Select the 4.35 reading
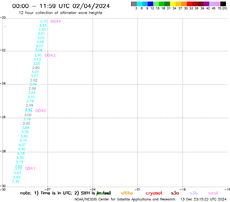 pos(20,158)
